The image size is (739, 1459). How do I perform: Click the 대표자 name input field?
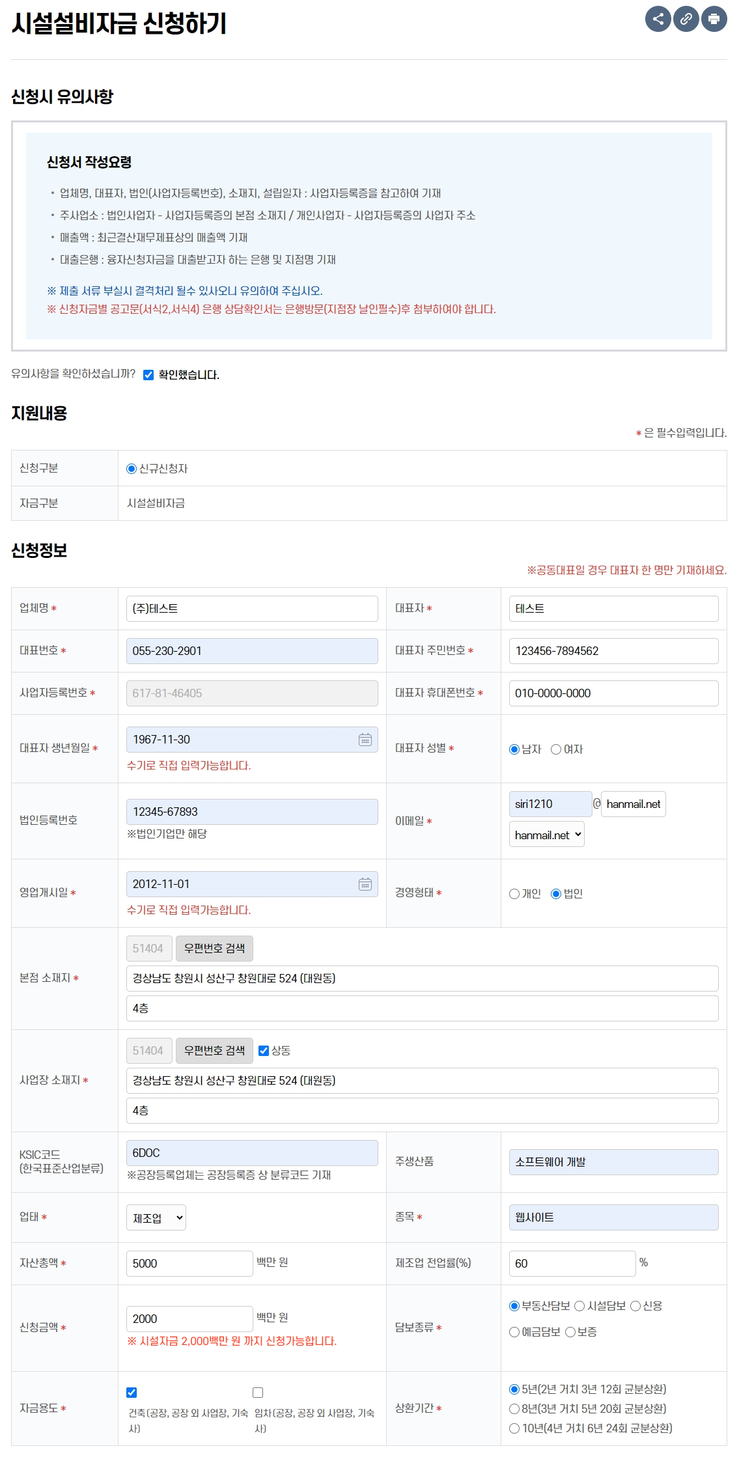pos(614,609)
